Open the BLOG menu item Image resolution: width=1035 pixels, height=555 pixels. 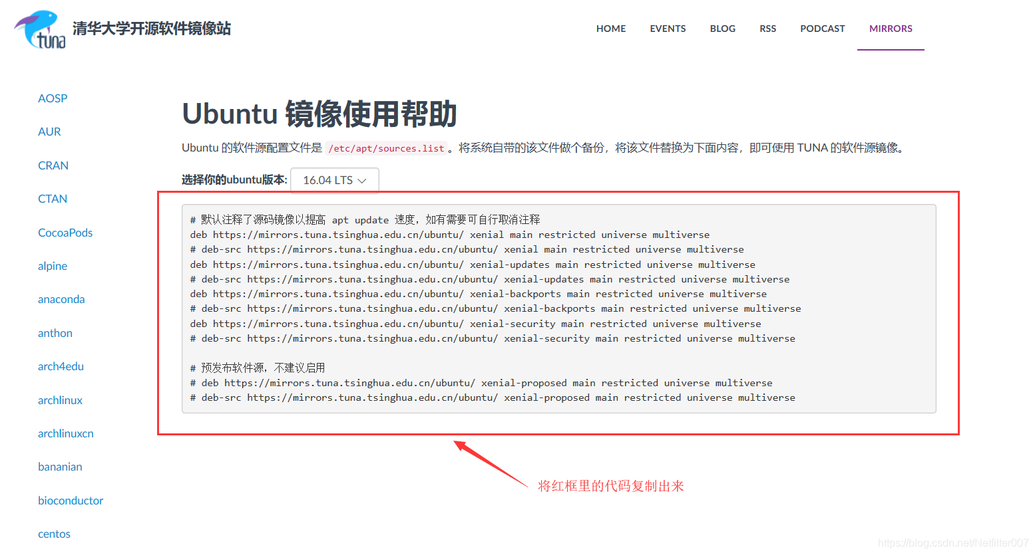pos(723,29)
